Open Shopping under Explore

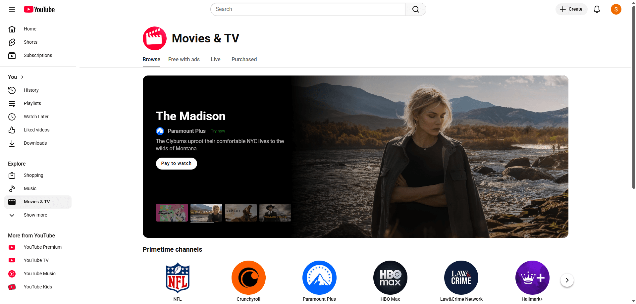coord(38,175)
